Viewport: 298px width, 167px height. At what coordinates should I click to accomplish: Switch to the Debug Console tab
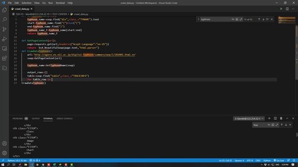coord(65,119)
